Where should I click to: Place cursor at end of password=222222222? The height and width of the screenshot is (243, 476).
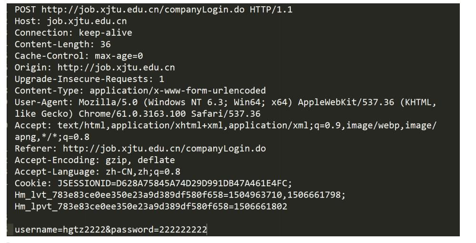pyautogui.click(x=207, y=229)
